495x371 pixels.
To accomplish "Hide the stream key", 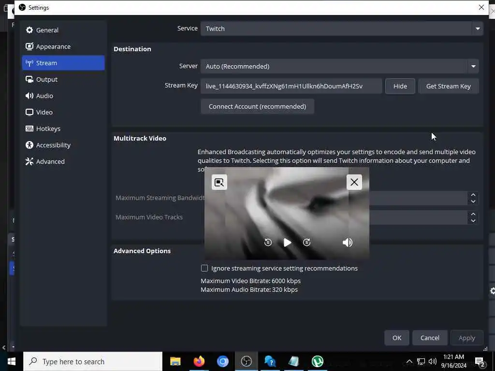I will 400,86.
